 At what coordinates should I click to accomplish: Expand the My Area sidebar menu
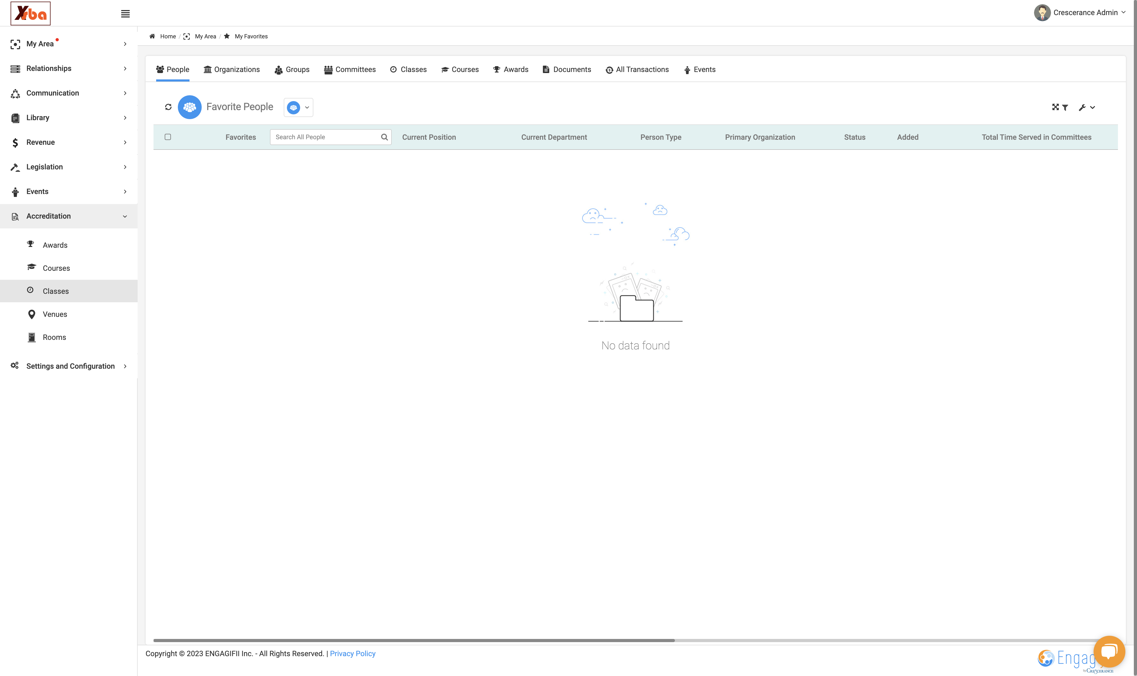pos(68,44)
